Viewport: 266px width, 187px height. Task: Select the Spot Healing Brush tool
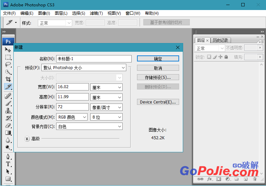(8, 96)
